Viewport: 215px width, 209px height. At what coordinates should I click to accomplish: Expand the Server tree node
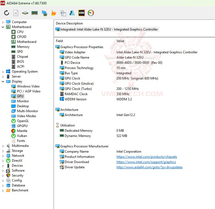point(3,76)
